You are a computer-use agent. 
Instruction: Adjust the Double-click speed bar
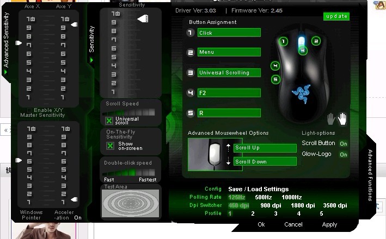click(x=128, y=172)
